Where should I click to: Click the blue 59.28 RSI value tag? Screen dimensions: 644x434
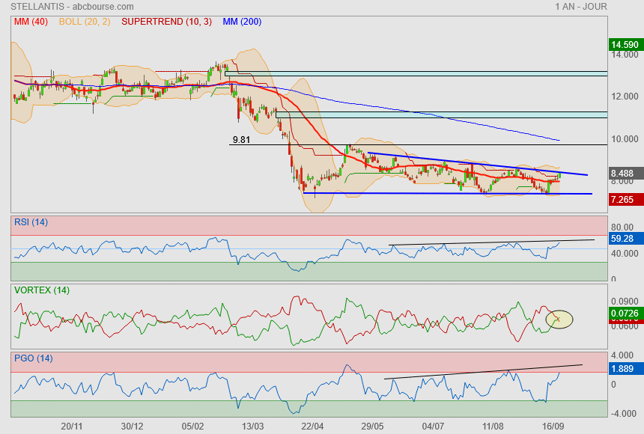tap(625, 239)
